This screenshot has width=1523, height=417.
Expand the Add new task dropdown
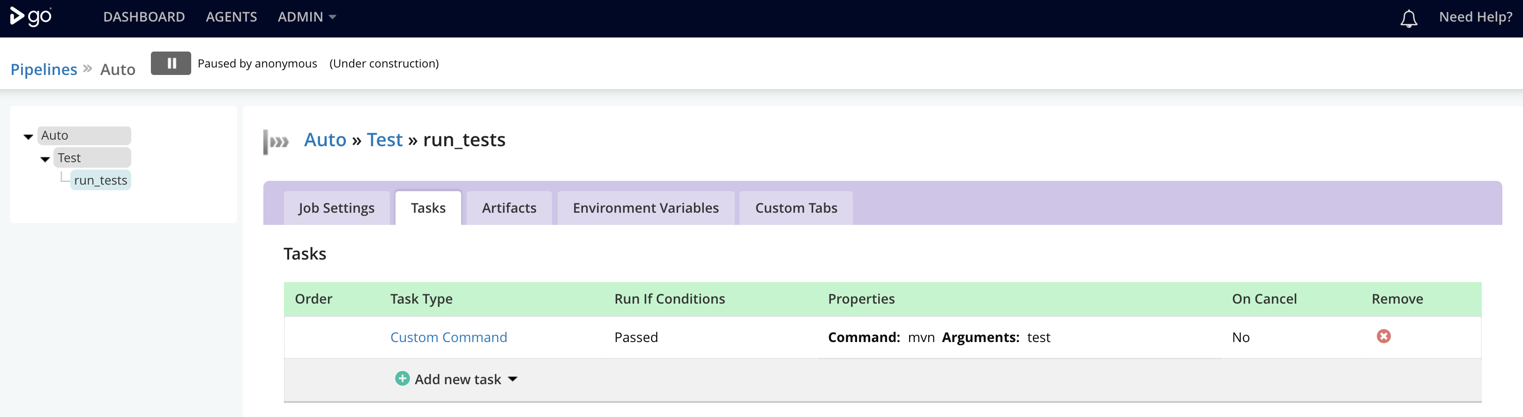click(x=513, y=379)
